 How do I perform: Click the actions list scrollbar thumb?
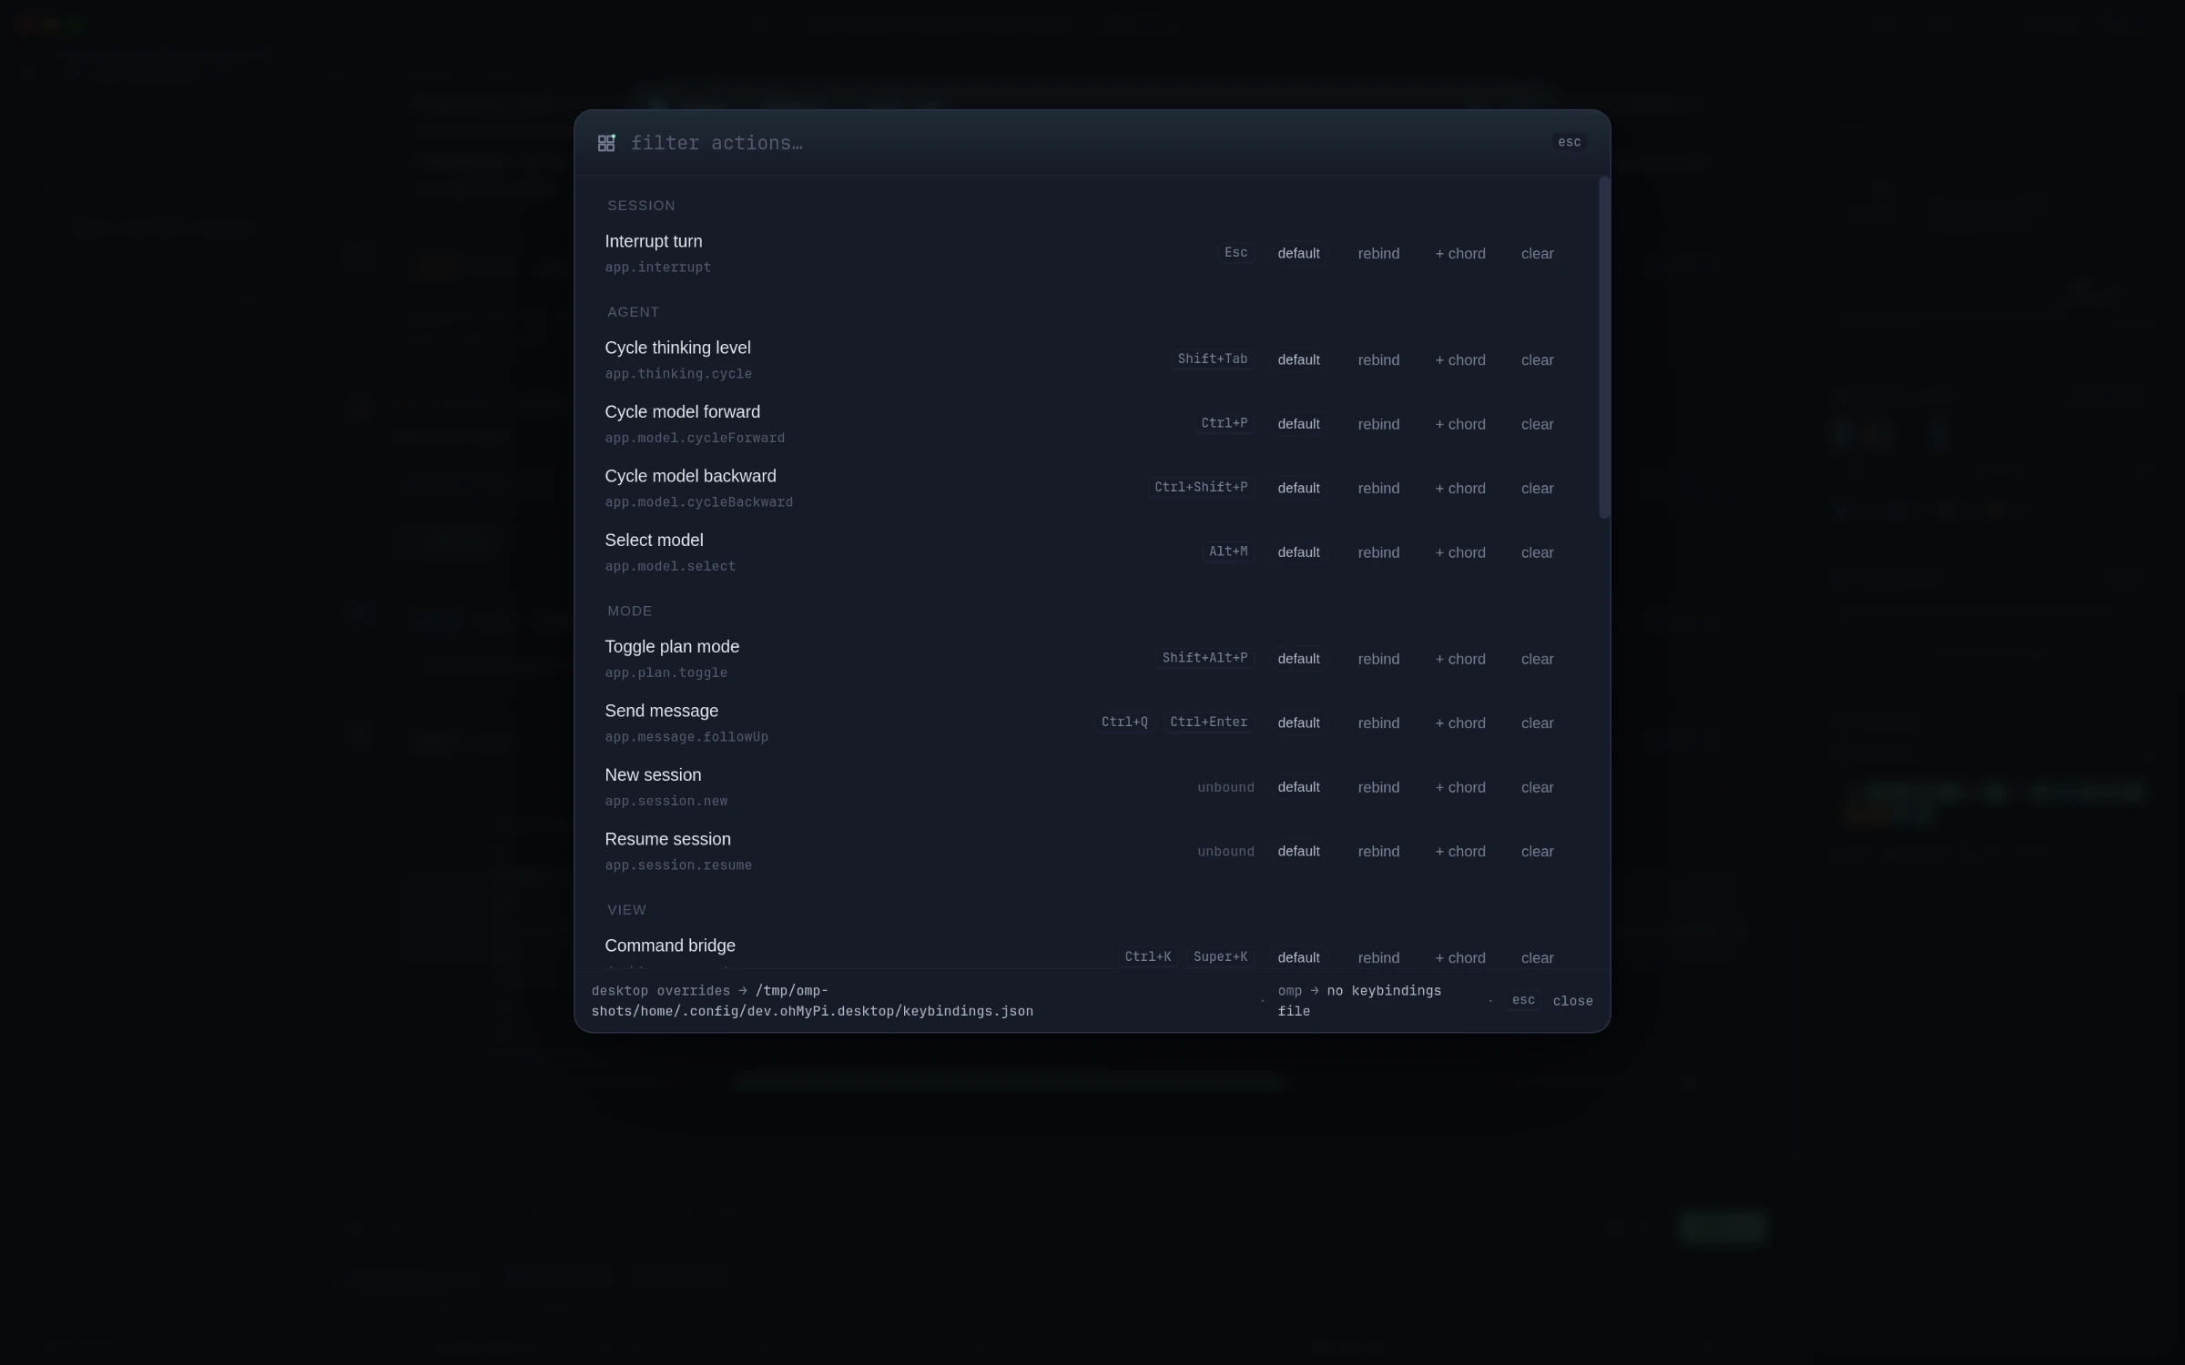[x=1604, y=348]
